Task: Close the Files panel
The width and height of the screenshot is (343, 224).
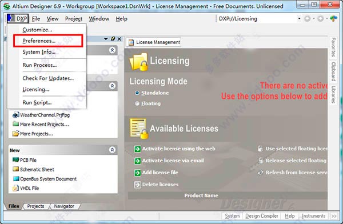Action: [x=119, y=39]
